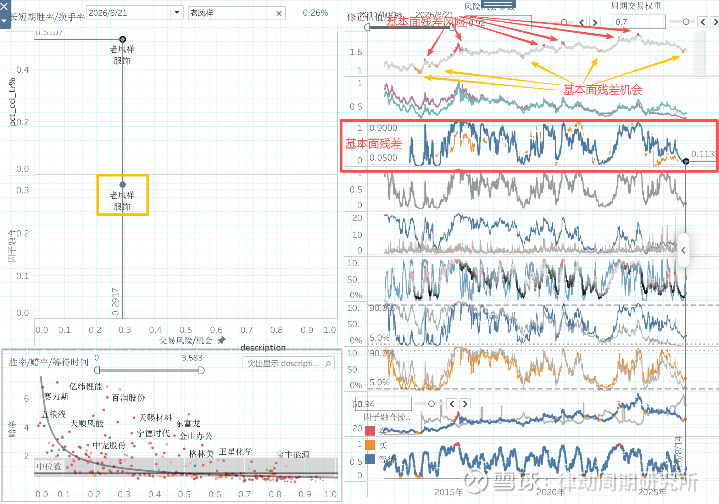Viewport: 719px width, 504px height.
Task: Click the left handle of the 0–3,583 range slider
Action: tap(97, 370)
